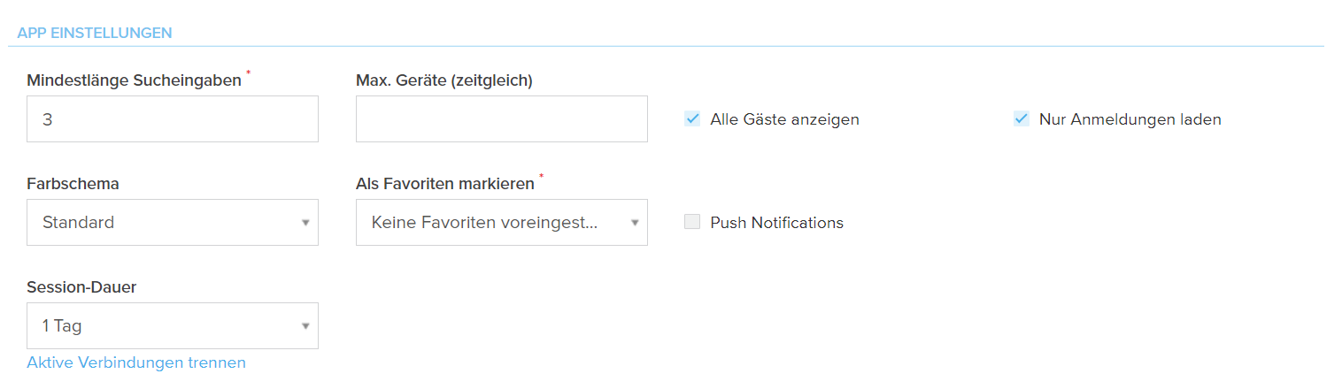
Task: Click the Push Notifications label text
Action: [776, 223]
